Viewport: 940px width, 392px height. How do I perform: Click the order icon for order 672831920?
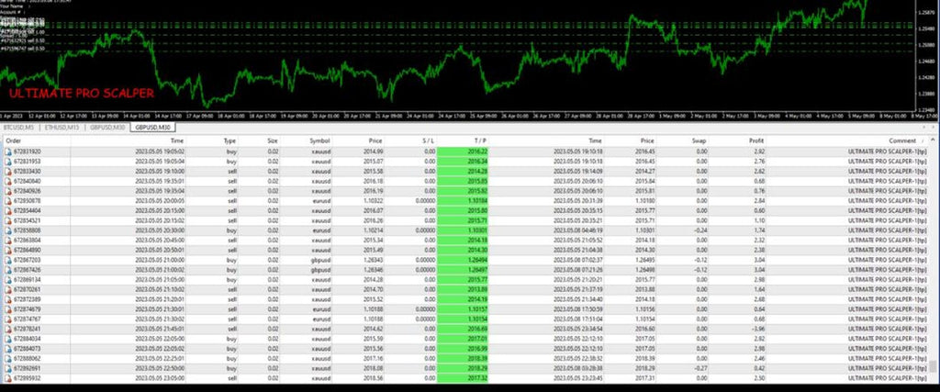click(8, 151)
